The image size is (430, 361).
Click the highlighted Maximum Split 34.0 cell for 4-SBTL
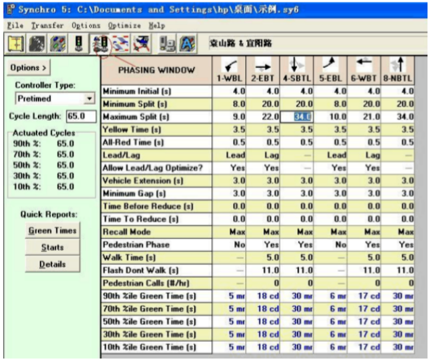(297, 117)
